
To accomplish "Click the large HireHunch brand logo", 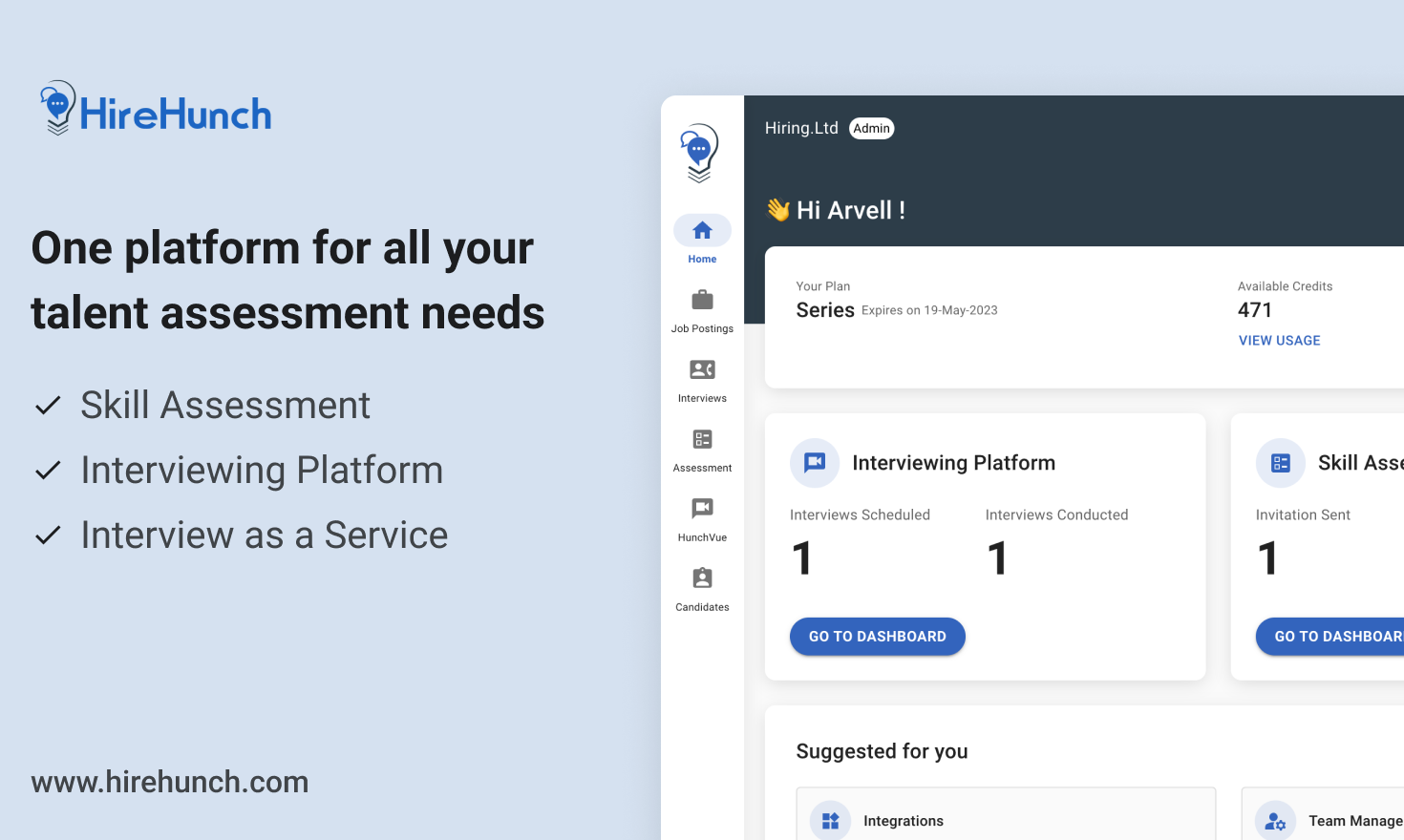I will click(x=156, y=108).
